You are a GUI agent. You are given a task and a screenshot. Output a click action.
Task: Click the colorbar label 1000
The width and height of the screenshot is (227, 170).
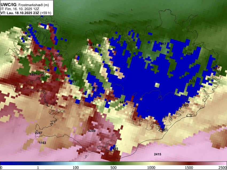[x=151, y=168]
